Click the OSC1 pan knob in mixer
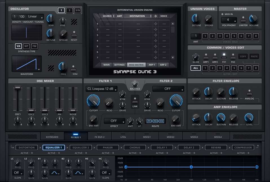270x182 pixels. [18, 120]
